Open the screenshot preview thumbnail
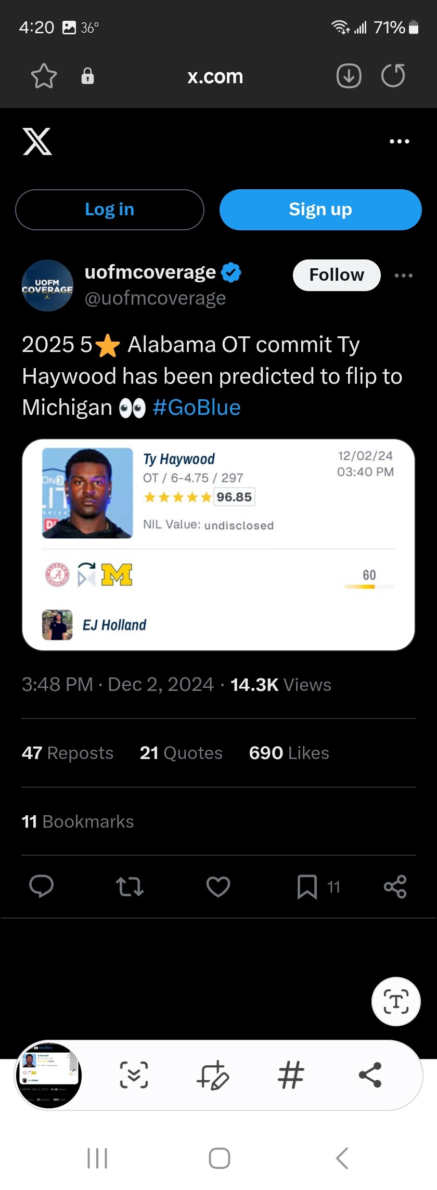The width and height of the screenshot is (437, 1190). (49, 1075)
